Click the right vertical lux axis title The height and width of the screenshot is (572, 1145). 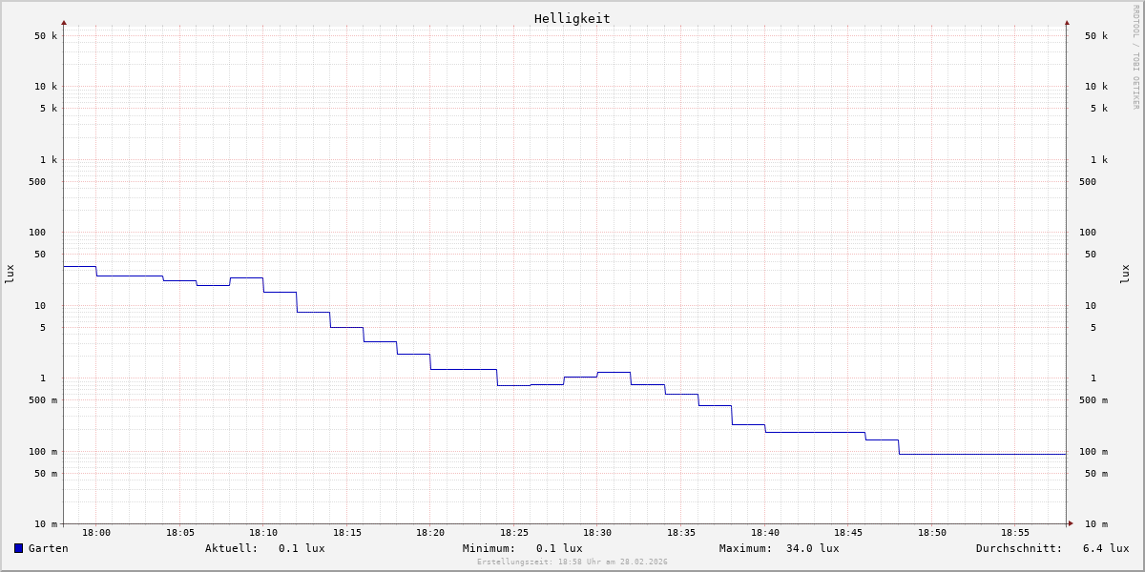point(1125,274)
